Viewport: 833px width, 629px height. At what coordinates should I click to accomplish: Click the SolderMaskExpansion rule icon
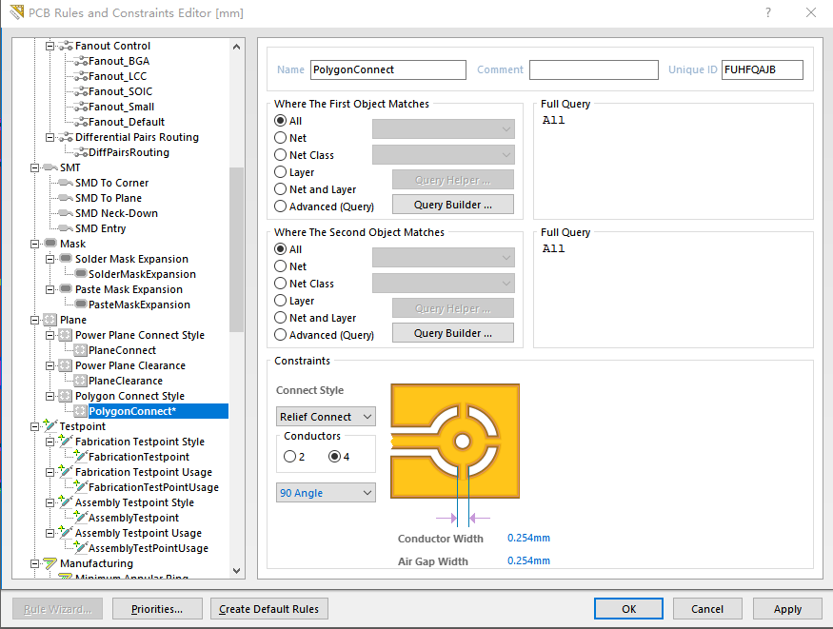click(x=80, y=274)
